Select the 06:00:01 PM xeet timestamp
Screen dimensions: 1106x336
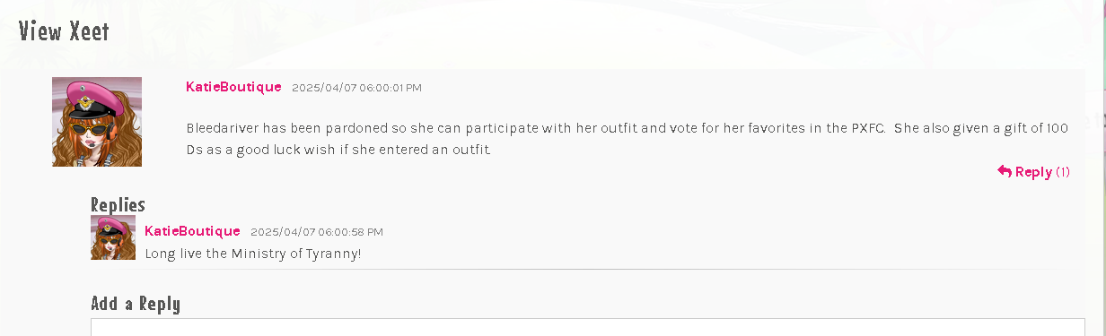coord(356,88)
